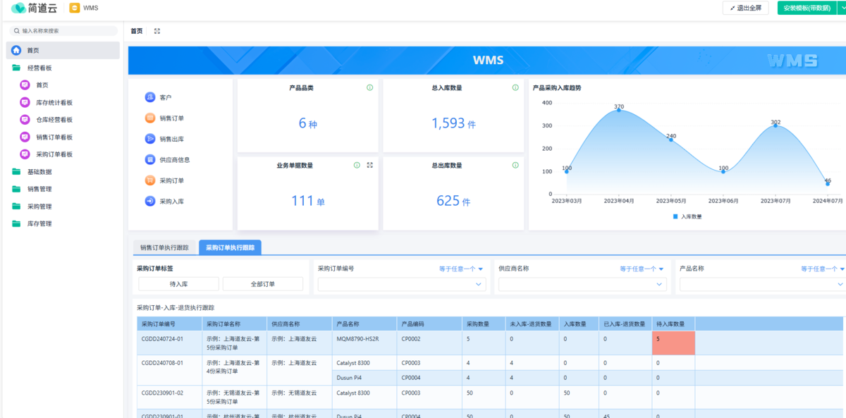Click the 安装模板(带数据) button
846x418 pixels.
pos(807,8)
